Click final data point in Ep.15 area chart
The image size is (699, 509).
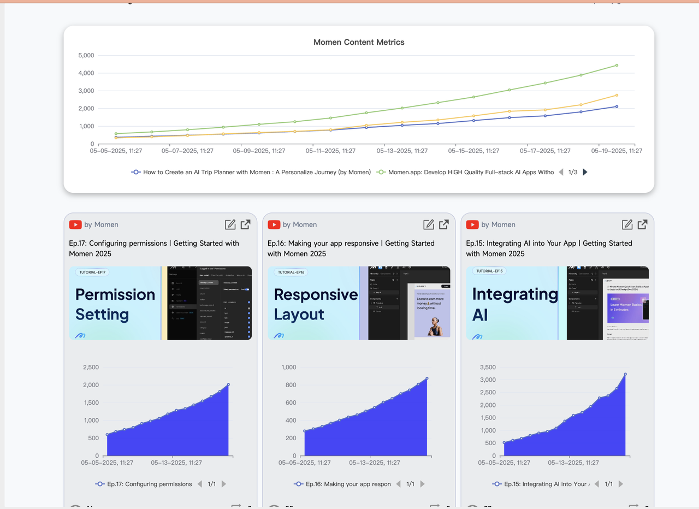click(625, 374)
